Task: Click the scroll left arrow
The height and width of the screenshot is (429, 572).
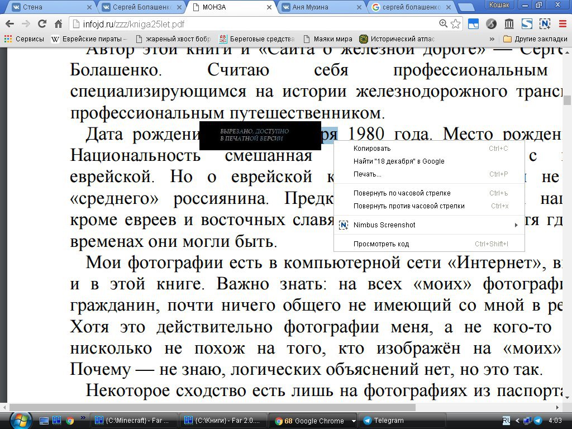Action: [4, 407]
